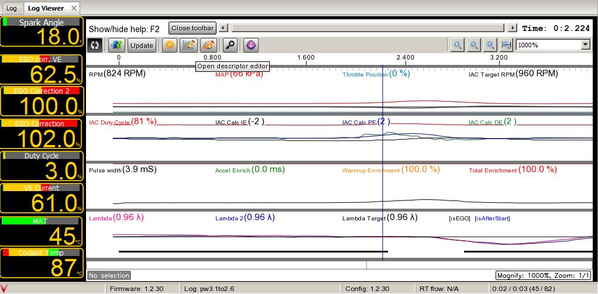Click the Duty Cycle gauge
This screenshot has height=294, width=598.
pos(42,166)
